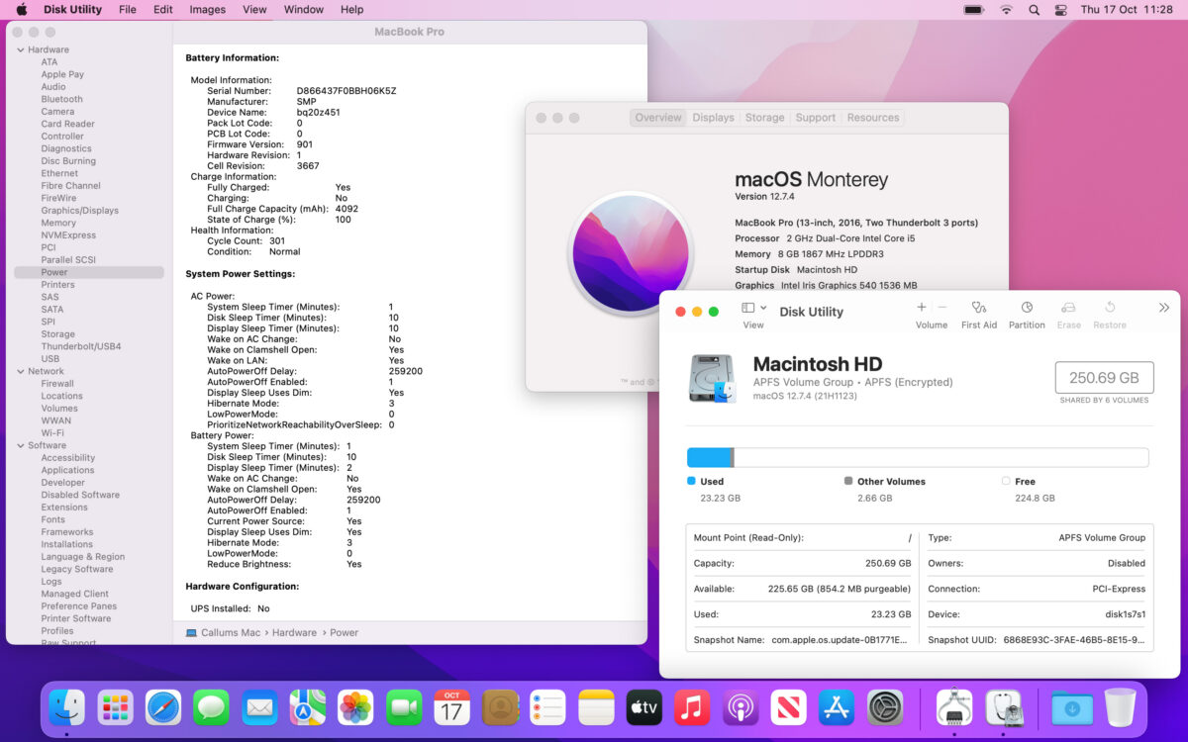
Task: Open Photos from the Dock
Action: (x=355, y=707)
